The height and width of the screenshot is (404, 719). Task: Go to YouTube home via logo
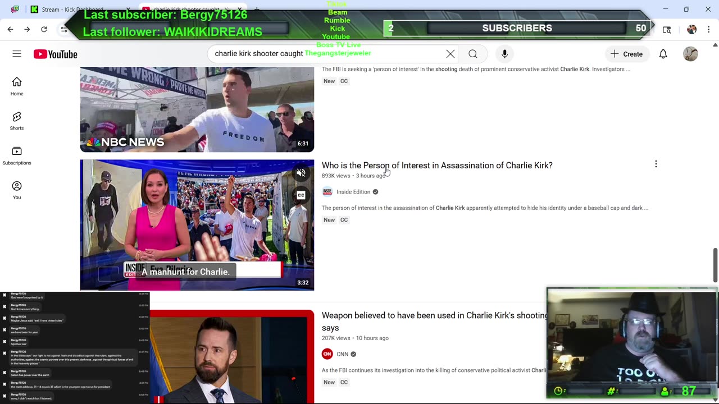[55, 54]
